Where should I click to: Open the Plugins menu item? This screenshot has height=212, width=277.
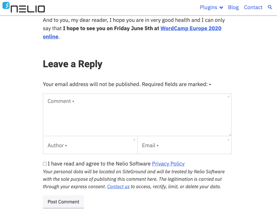coord(209,7)
